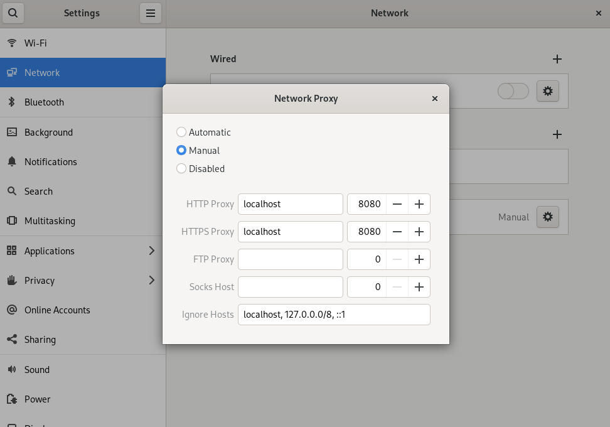The image size is (610, 427).
Task: Open the Wired connection gear settings
Action: 547,91
